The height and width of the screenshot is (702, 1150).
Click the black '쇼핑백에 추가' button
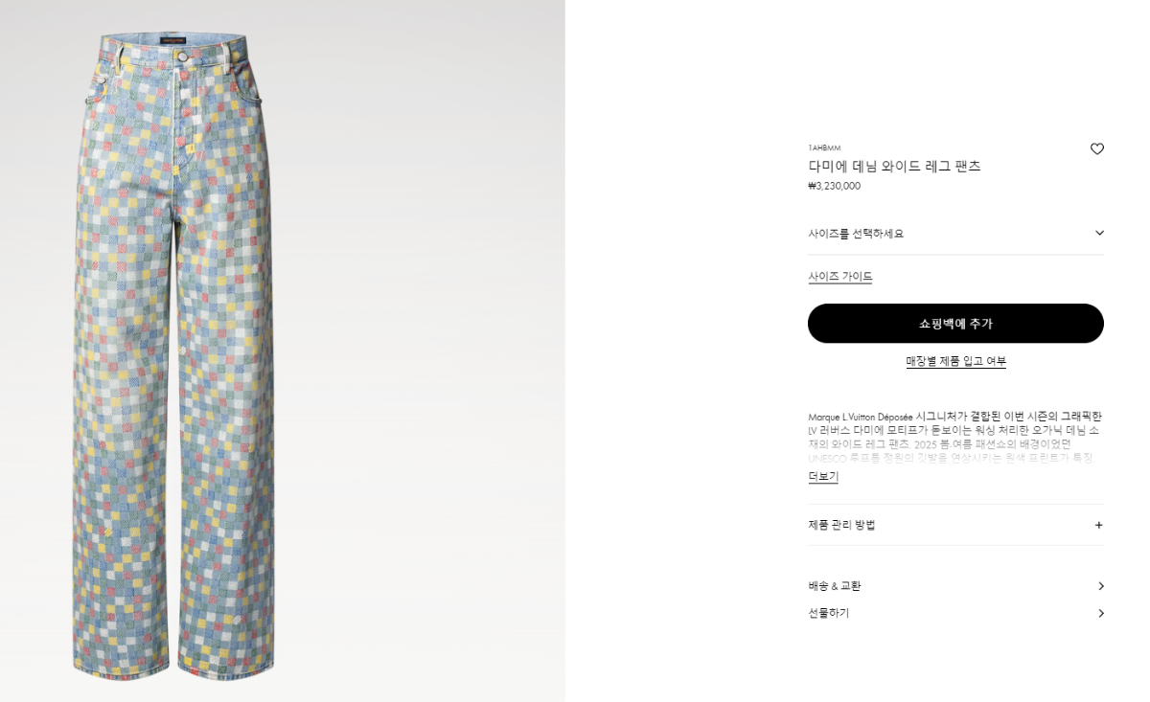point(955,324)
